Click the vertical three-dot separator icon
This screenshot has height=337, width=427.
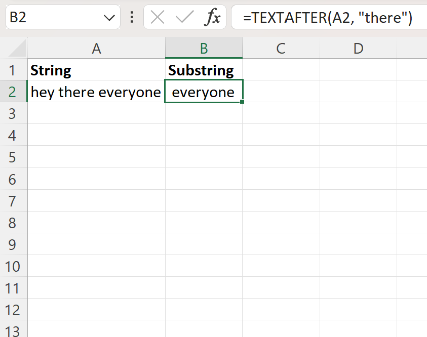click(x=132, y=17)
